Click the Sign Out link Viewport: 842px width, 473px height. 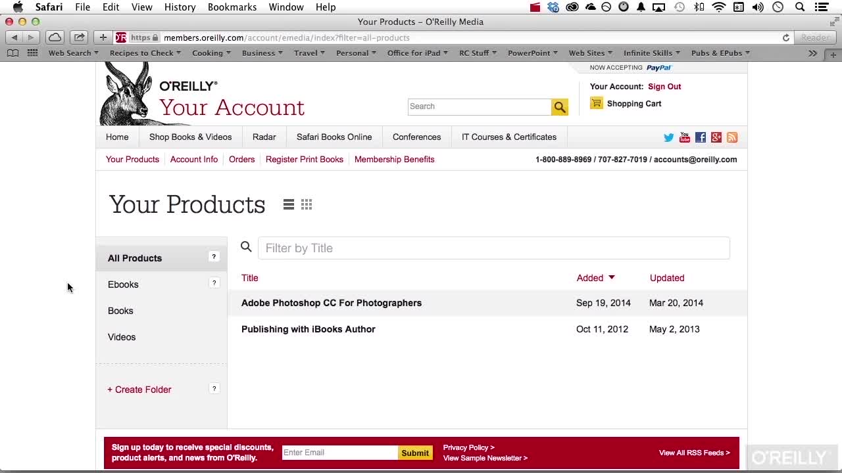pyautogui.click(x=664, y=87)
